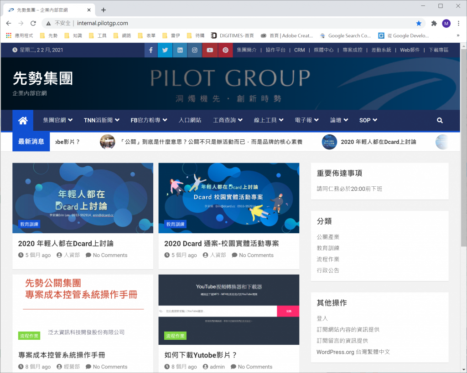
Task: Expand the SOP dropdown menu
Action: tap(368, 120)
